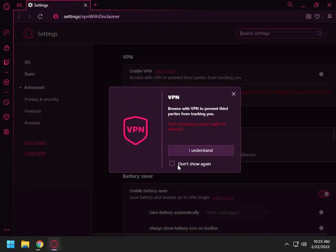Screen dimensions: 336x252
Task: Toggle Enable VPN switch
Action: click(323, 74)
